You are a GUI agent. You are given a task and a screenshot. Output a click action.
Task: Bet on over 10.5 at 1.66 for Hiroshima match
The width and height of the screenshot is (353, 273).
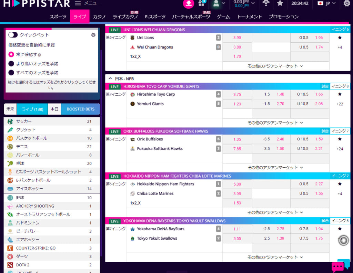point(310,94)
